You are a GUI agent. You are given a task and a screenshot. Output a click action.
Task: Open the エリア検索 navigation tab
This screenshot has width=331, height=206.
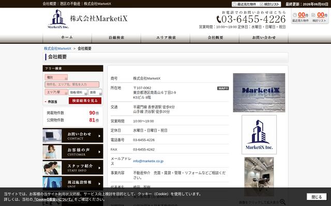[x=165, y=38]
